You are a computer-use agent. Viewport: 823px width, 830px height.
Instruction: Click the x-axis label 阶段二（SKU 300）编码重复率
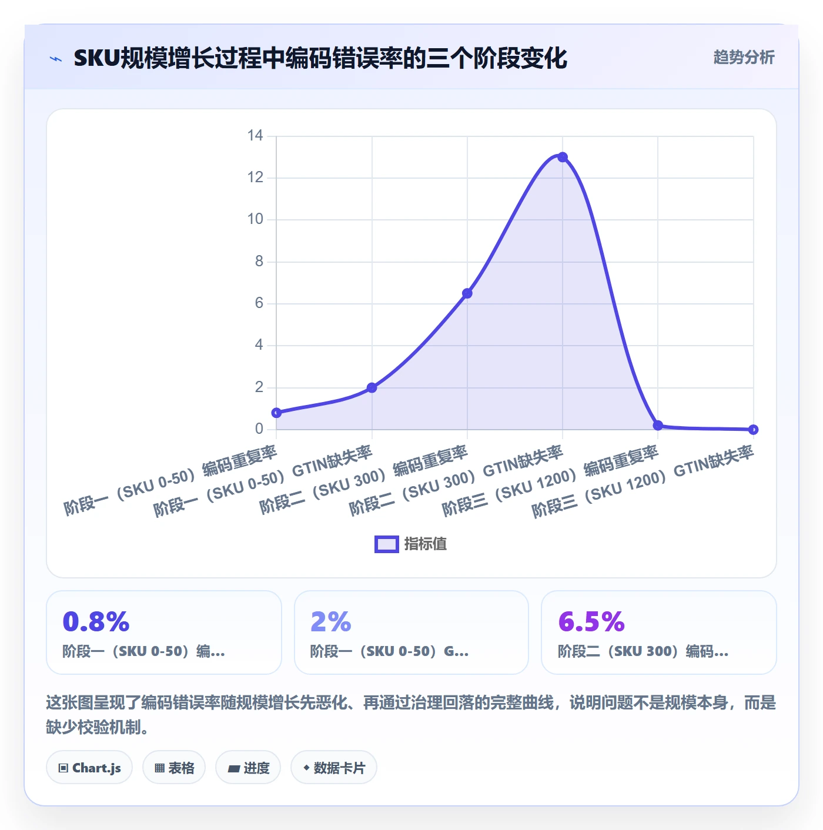[x=364, y=480]
